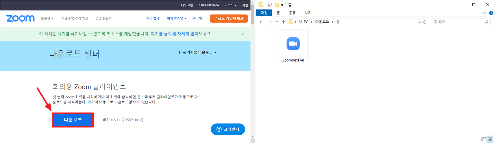The width and height of the screenshot is (495, 143).
Task: Click the new folder quick access icon
Action: click(x=277, y=5)
